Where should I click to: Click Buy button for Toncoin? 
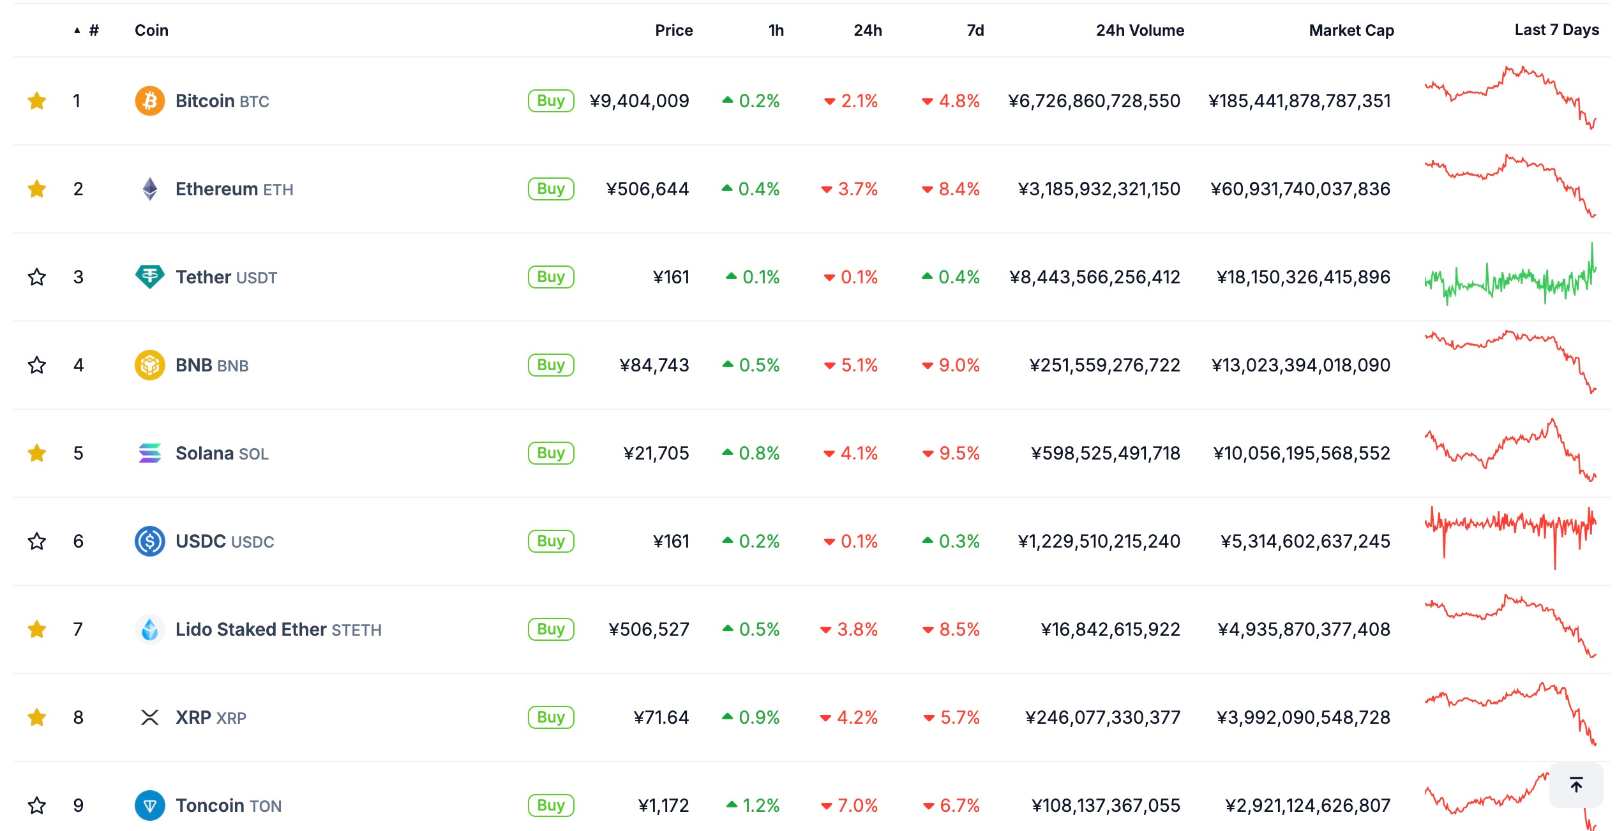coord(551,805)
